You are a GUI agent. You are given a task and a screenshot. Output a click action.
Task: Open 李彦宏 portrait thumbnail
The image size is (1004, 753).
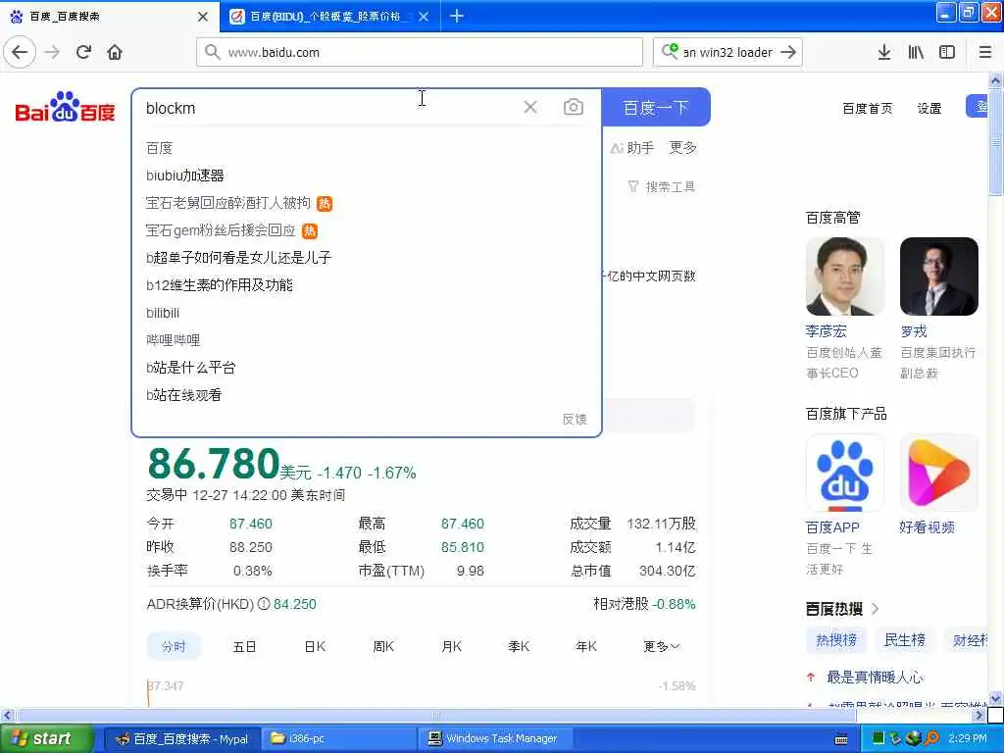pos(844,276)
